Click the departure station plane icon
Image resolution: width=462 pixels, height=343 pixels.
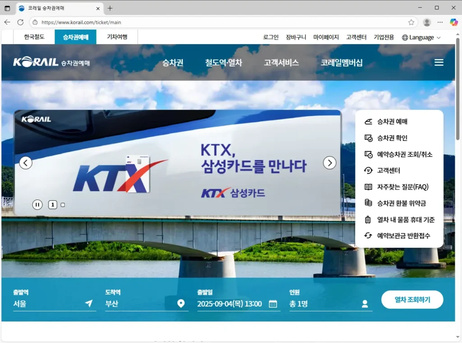[89, 303]
